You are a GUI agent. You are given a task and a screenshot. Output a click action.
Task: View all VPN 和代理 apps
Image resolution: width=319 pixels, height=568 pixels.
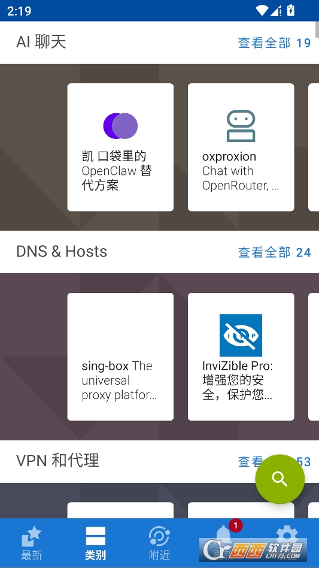pos(275,461)
